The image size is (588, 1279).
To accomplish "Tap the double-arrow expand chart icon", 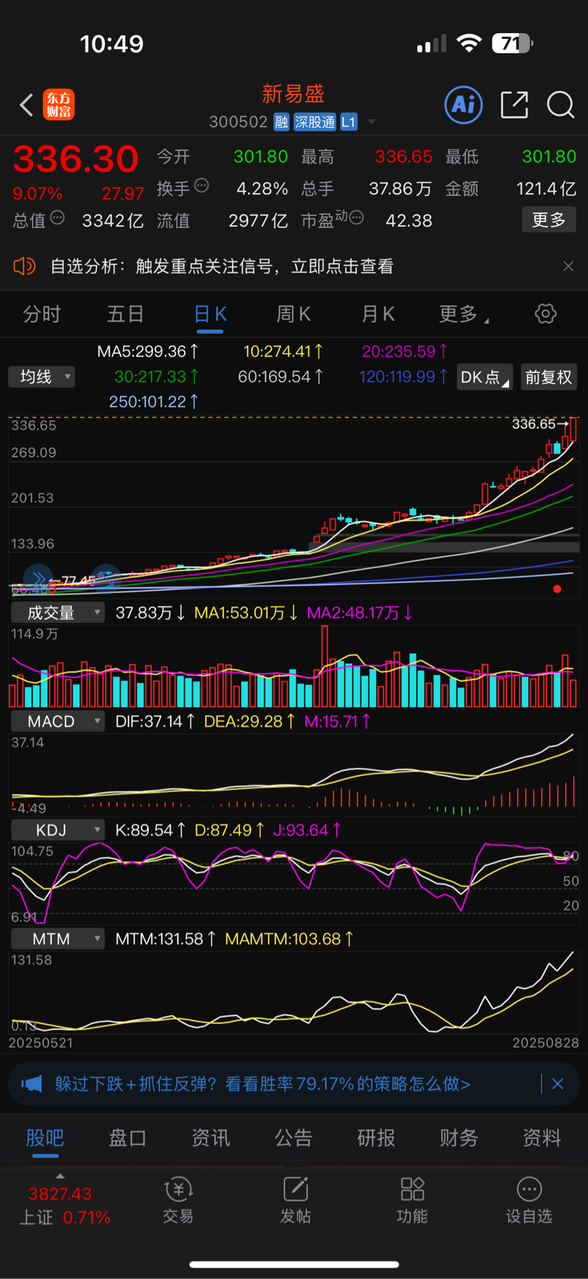I will tap(38, 577).
